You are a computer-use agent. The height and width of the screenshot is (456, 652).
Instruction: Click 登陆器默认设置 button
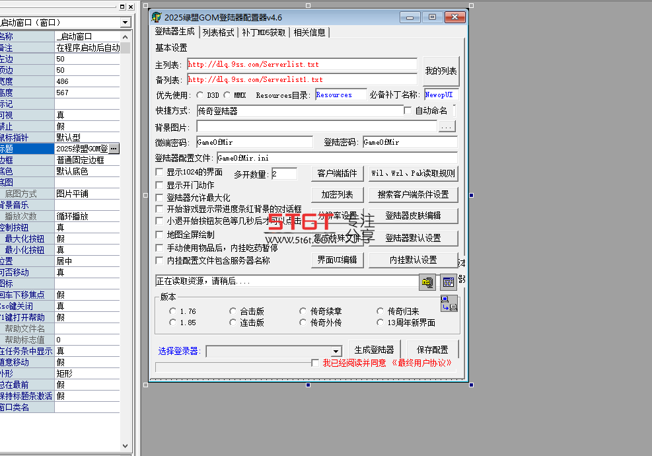click(414, 239)
